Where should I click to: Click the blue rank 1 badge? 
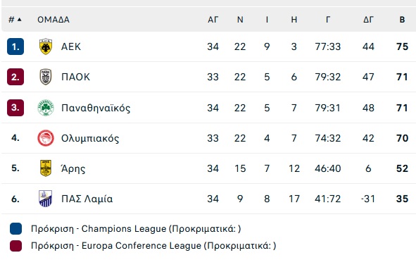point(15,47)
